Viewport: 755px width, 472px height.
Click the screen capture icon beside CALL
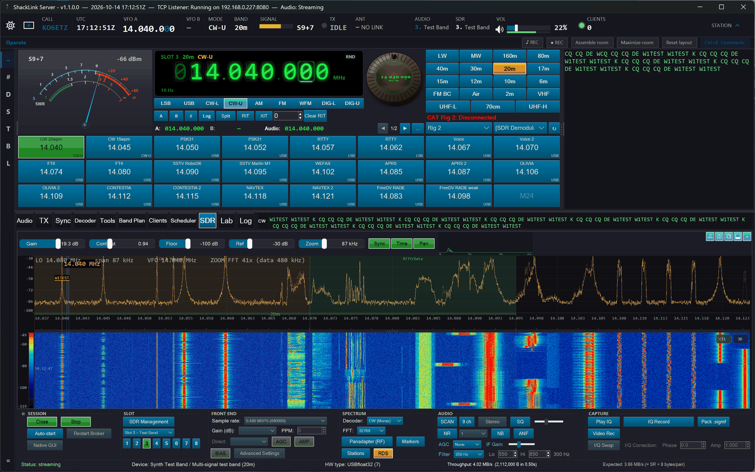(29, 25)
